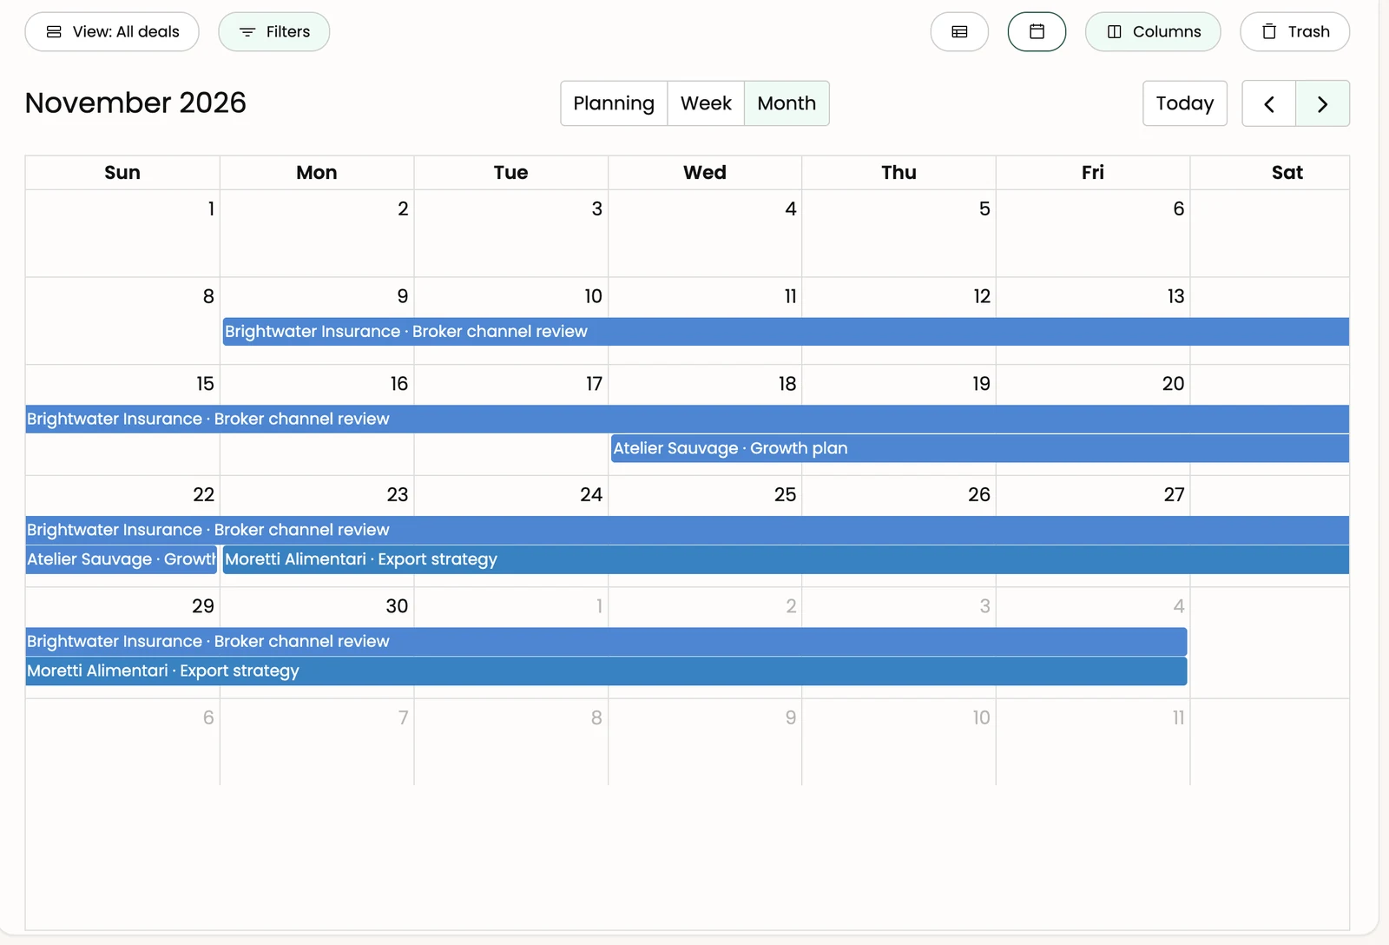Open the View: All deals selector
Viewport: 1389px width, 945px height.
pos(112,32)
